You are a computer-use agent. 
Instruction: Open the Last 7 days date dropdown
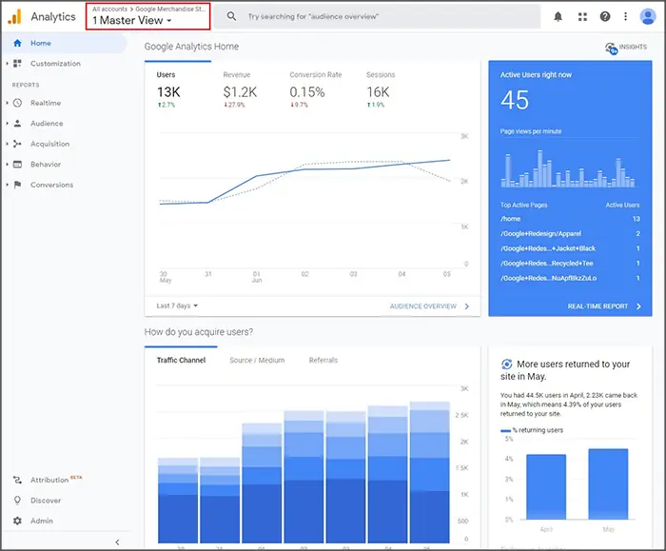click(177, 305)
